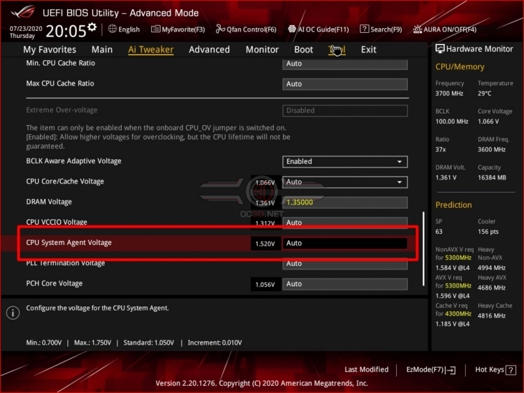Select the Ai Tweaker tab
The height and width of the screenshot is (393, 524).
pos(151,50)
